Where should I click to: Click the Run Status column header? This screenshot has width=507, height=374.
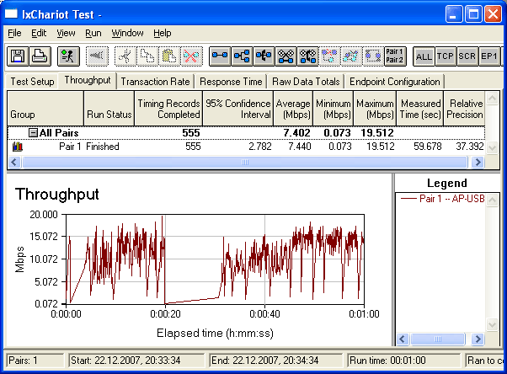tap(109, 109)
